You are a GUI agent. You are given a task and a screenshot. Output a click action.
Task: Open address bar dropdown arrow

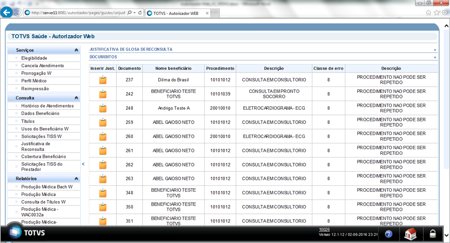[134, 13]
